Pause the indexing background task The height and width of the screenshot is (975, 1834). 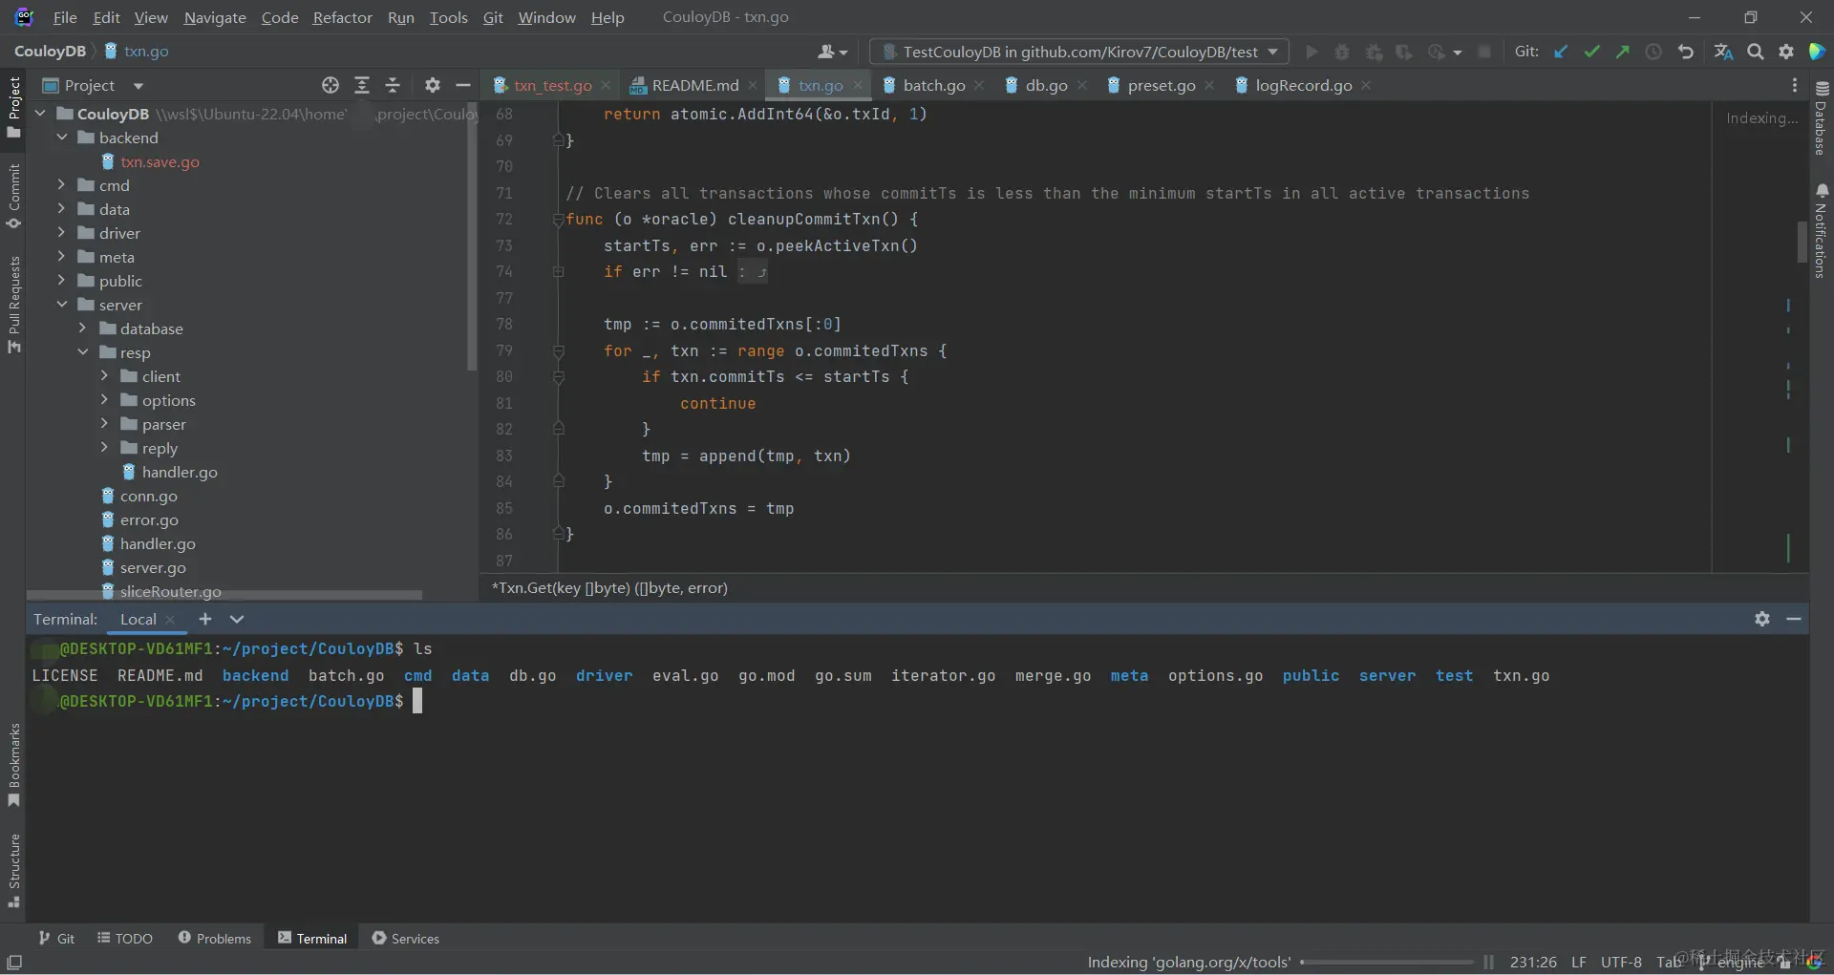tap(1488, 963)
